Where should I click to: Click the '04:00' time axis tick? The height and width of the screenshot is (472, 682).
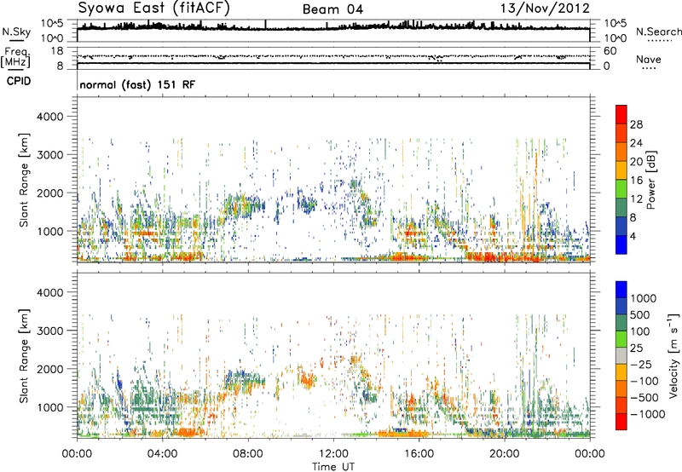[162, 454]
